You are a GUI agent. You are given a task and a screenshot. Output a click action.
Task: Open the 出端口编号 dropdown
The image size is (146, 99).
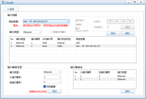point(52,82)
